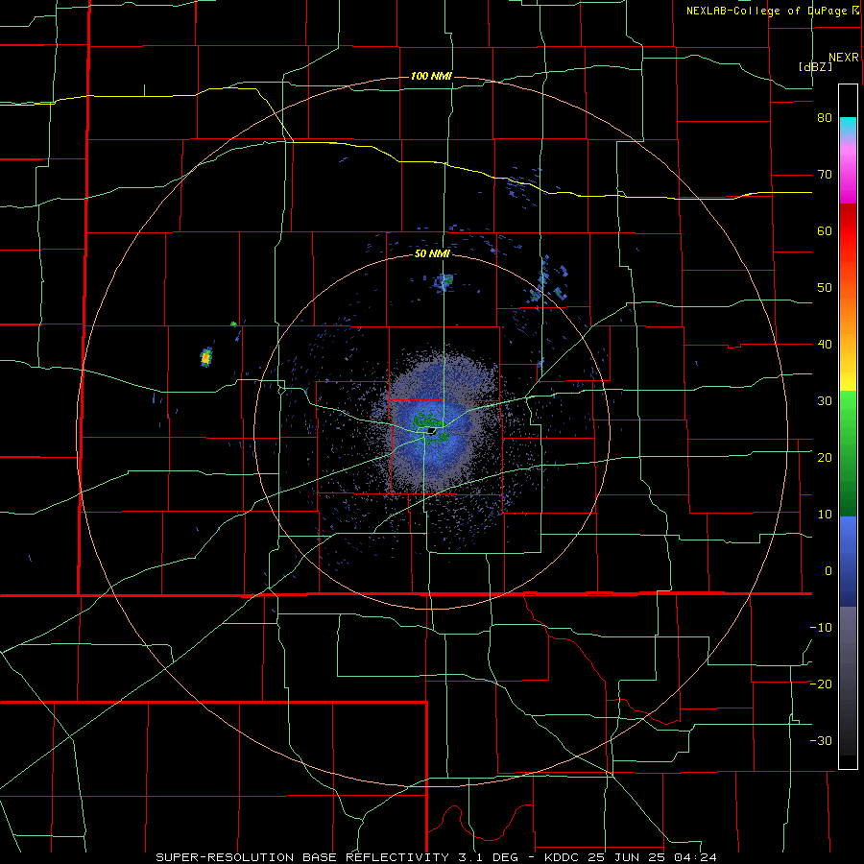Screen dimensions: 864x864
Task: Click the 50 NMI range ring label
Action: (x=433, y=253)
